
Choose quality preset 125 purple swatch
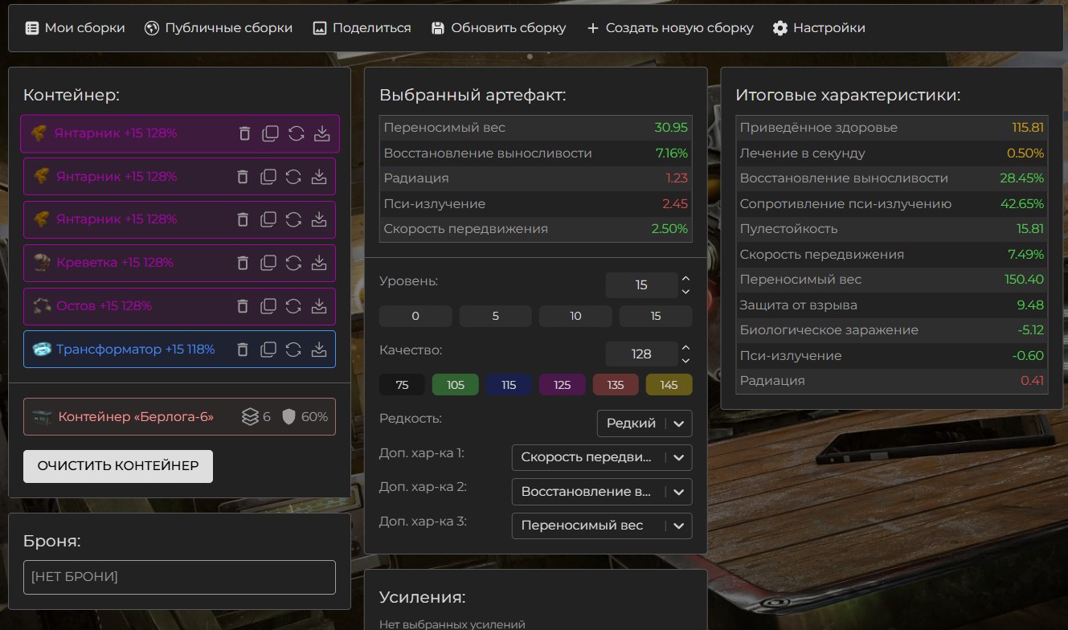click(x=563, y=385)
